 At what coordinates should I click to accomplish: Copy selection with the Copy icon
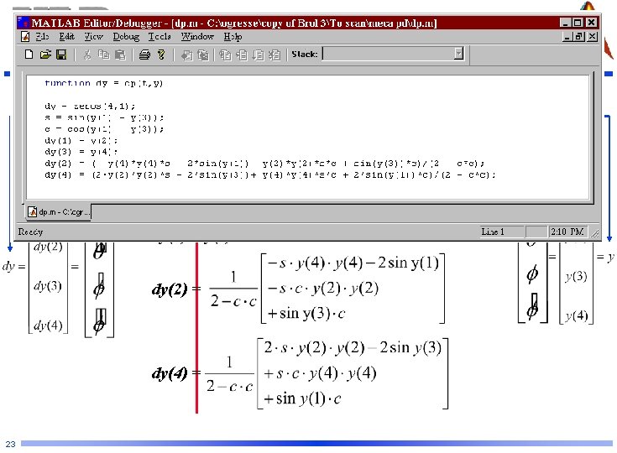point(103,55)
